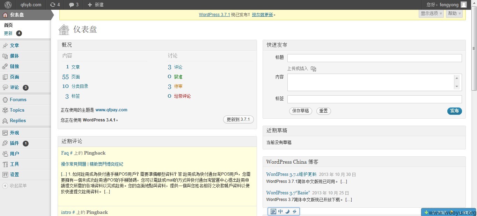This screenshot has height=216, width=477.
Task: Click the page vertical scrollbar thumb
Action: click(x=474, y=48)
